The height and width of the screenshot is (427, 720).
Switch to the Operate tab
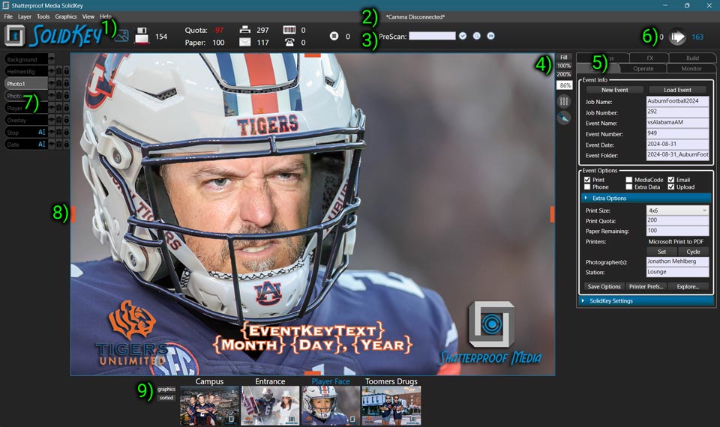(643, 68)
